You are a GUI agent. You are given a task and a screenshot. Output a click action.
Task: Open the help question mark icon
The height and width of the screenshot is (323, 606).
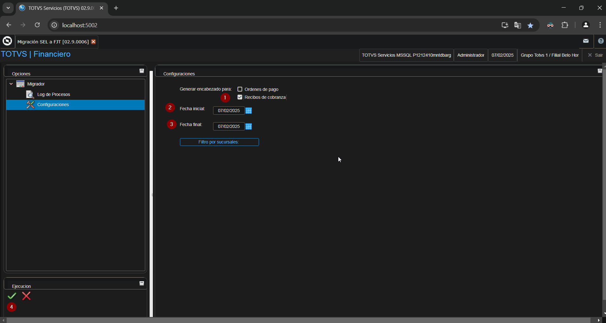tap(601, 41)
